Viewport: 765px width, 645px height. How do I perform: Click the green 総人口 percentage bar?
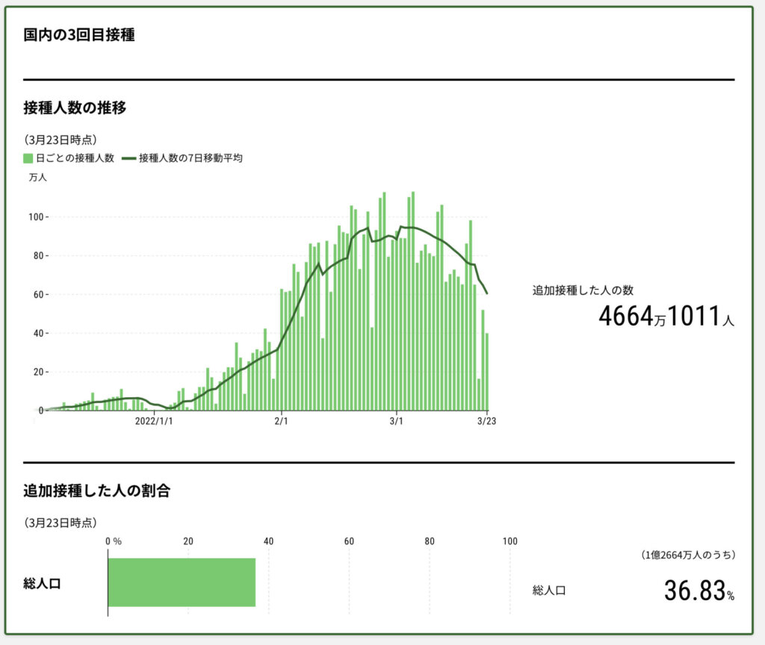(182, 582)
